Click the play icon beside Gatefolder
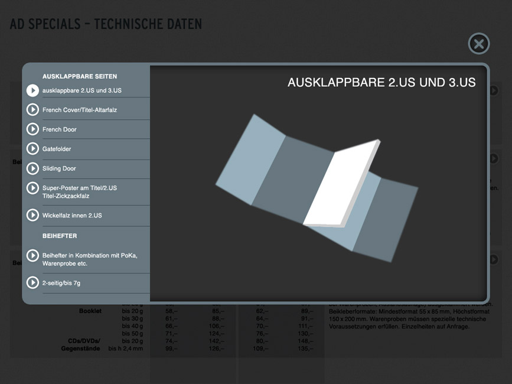512x384 pixels. 32,149
